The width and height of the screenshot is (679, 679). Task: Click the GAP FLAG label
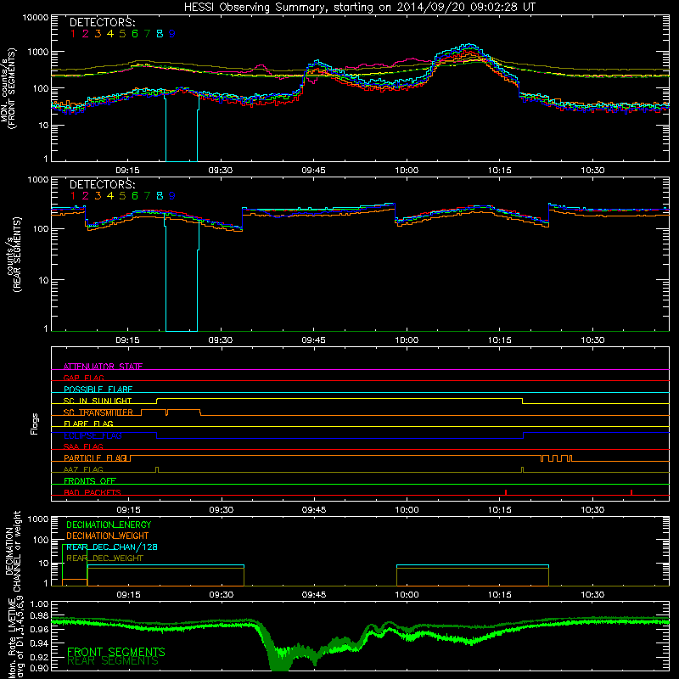[83, 378]
